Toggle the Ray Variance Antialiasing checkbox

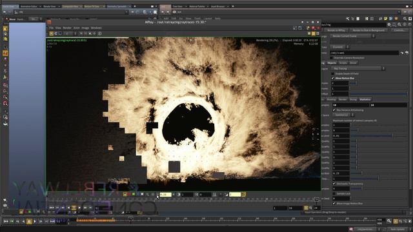click(334, 110)
